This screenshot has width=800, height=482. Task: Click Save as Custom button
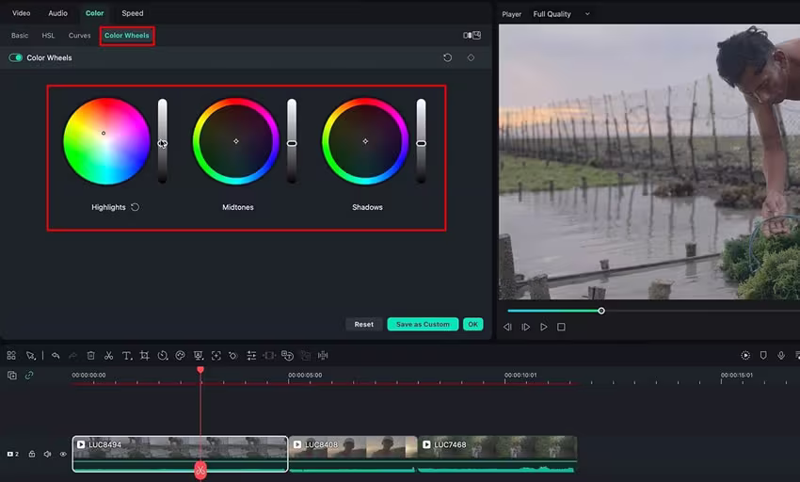coord(423,324)
